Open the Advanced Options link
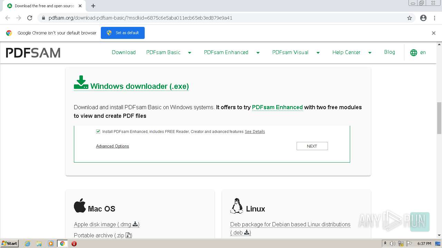 click(113, 146)
